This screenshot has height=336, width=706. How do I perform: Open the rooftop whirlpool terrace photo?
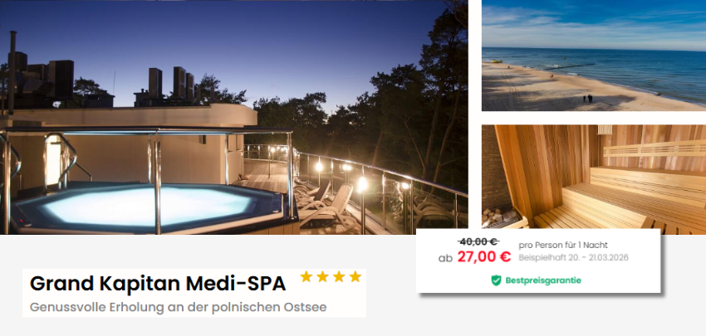click(x=233, y=117)
